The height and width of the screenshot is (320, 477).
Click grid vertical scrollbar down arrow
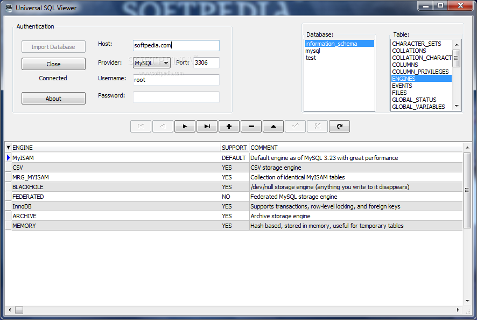pos(467,301)
